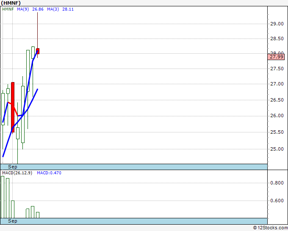Image resolution: width=288 pixels, height=231 pixels.
Task: Click the 27.00 price axis label
Action: click(x=277, y=84)
